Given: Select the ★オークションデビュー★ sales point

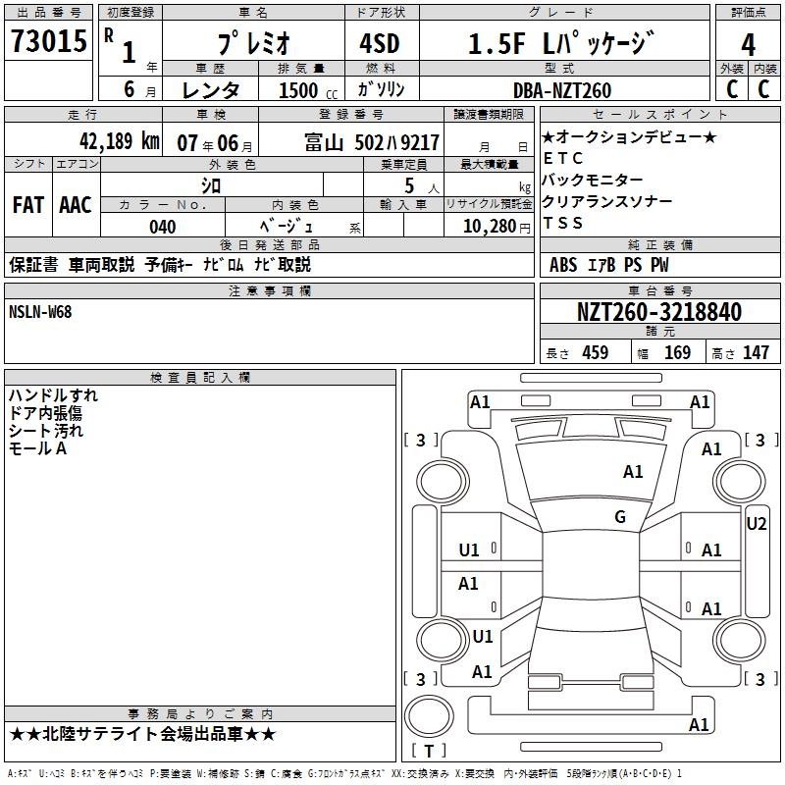Looking at the screenshot, I should (x=629, y=136).
